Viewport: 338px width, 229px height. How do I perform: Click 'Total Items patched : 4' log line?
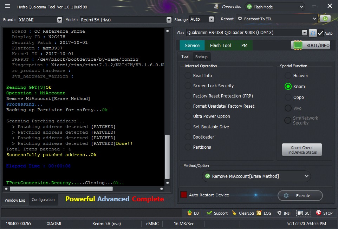[38, 149]
